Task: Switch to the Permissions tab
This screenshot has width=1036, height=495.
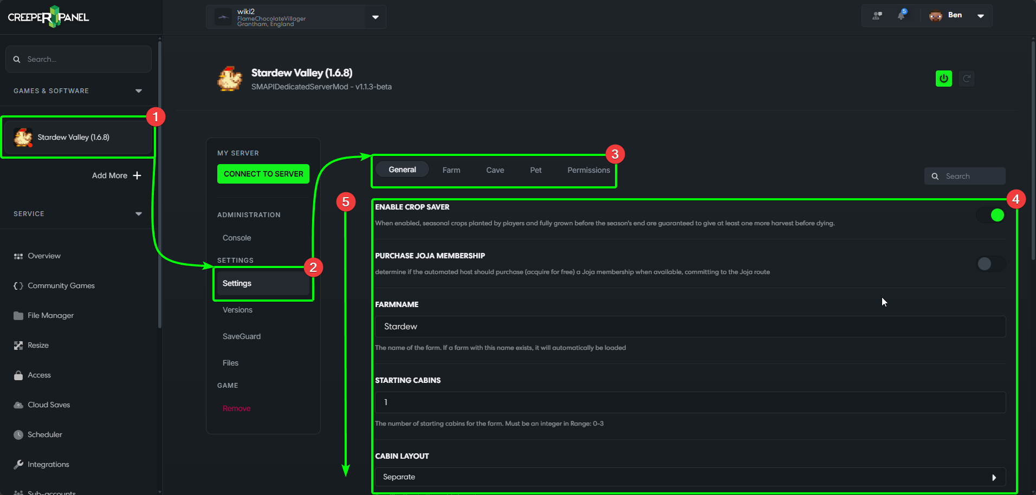Action: click(x=588, y=170)
